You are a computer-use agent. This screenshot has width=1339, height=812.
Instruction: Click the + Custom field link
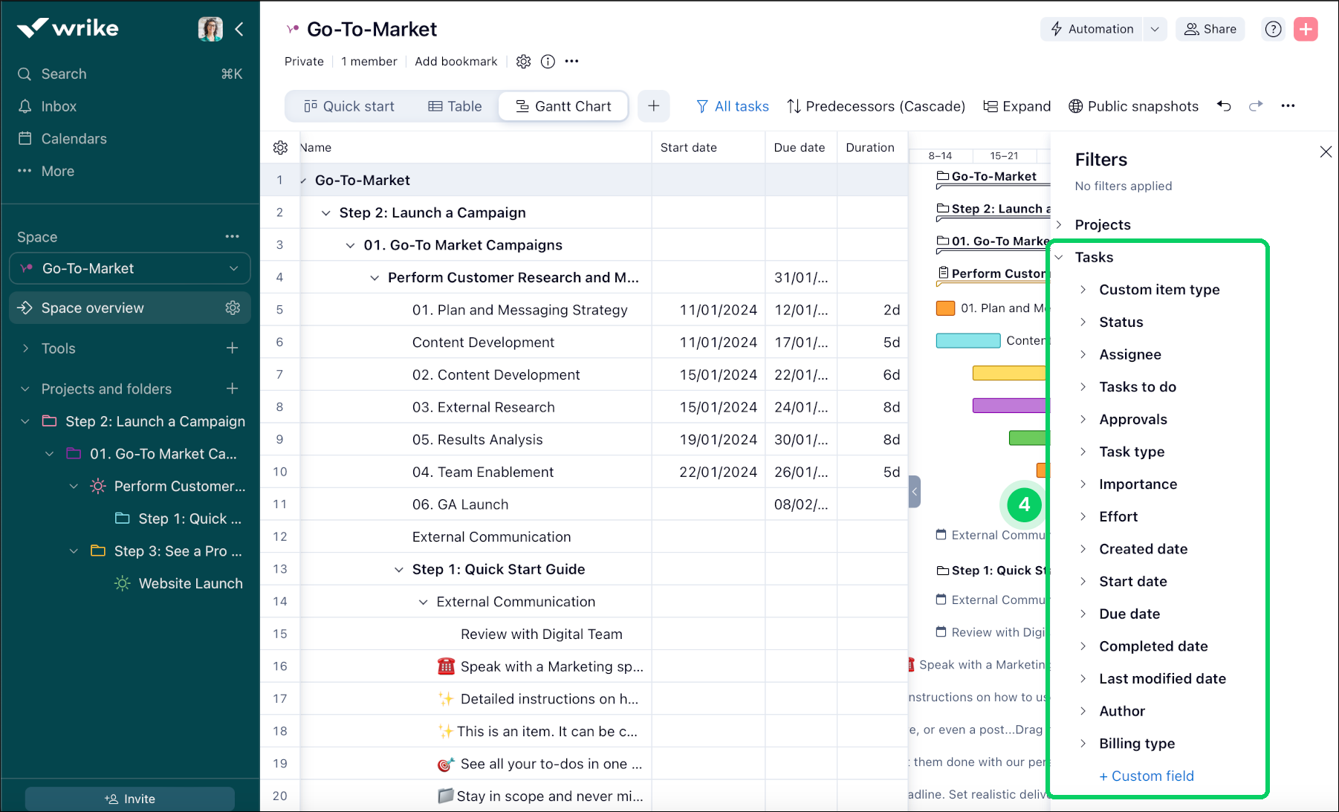pos(1147,776)
